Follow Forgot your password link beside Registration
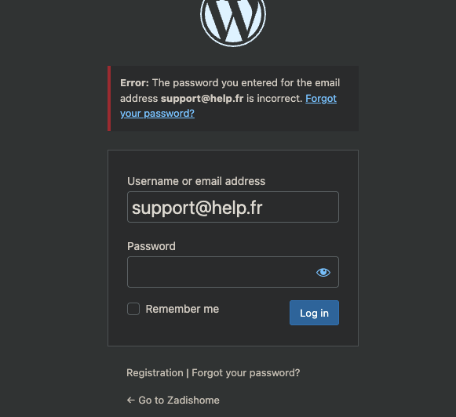This screenshot has width=456, height=417. [x=246, y=373]
